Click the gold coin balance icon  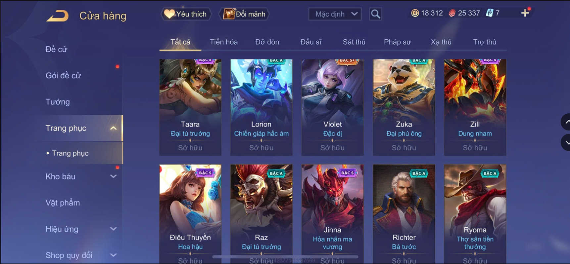[x=415, y=13]
